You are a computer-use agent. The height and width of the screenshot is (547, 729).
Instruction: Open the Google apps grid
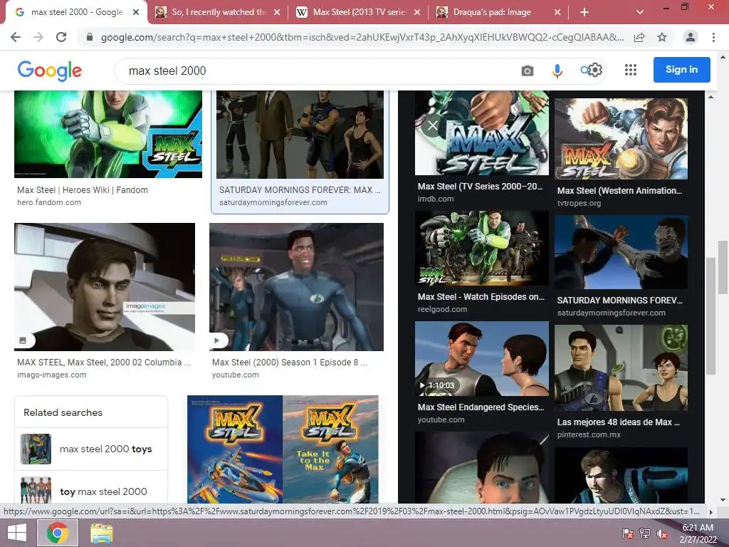tap(631, 71)
